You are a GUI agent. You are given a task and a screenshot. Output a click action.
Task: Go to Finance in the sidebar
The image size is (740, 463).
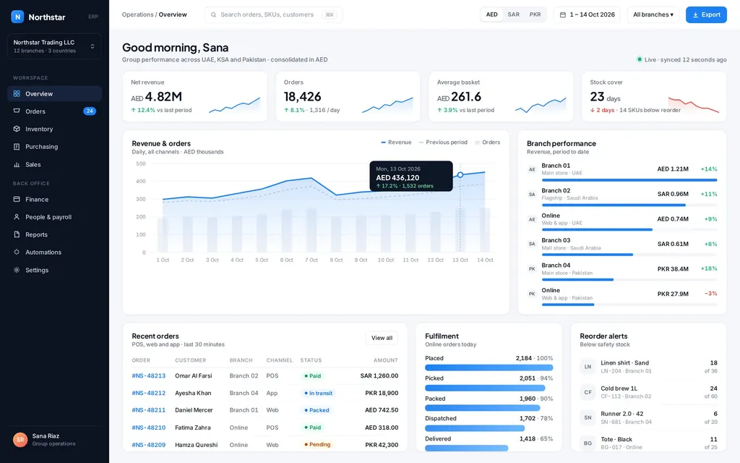click(54, 200)
